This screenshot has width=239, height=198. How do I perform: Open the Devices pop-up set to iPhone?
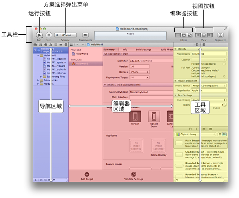click(139, 72)
